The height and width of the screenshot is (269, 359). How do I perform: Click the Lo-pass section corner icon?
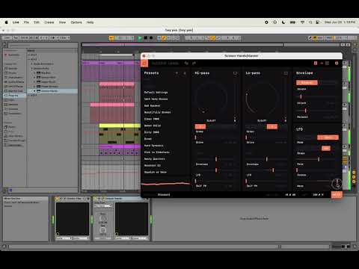286,73
